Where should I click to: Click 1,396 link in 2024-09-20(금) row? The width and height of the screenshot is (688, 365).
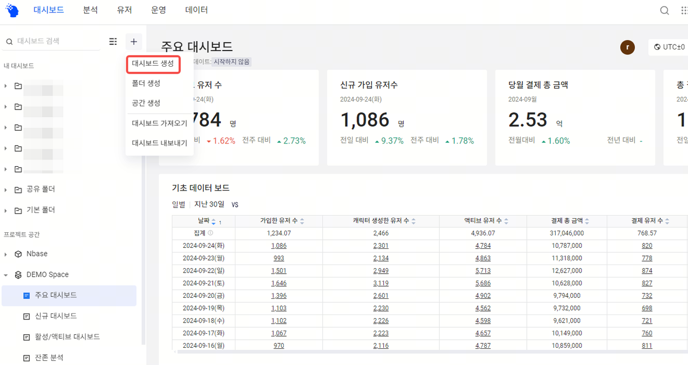tap(279, 296)
